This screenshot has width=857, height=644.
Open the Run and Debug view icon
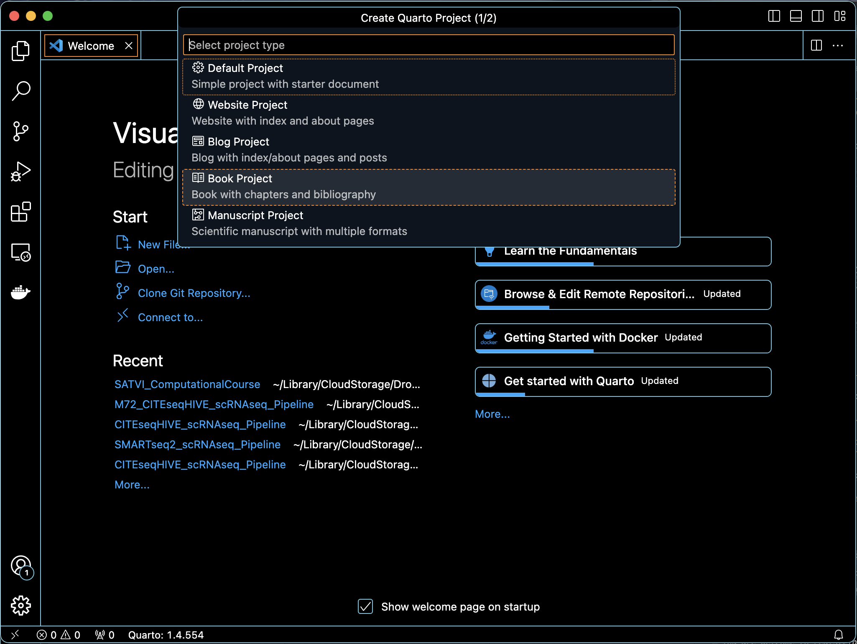point(20,171)
